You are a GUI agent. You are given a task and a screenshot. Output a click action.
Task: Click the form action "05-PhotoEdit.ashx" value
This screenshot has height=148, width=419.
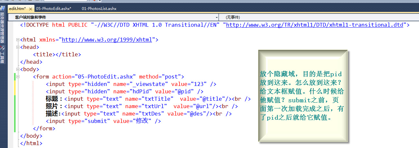click(x=105, y=77)
